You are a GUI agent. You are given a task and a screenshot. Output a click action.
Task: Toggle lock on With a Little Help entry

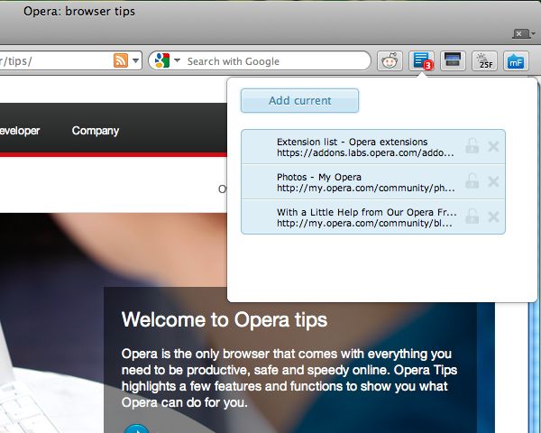click(x=472, y=216)
